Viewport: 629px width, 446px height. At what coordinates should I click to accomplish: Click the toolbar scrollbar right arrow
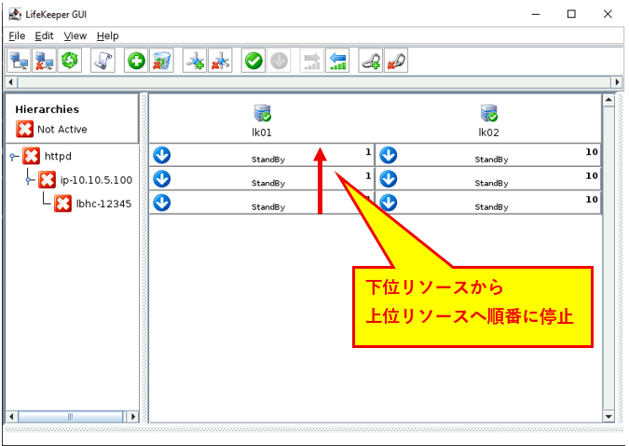(617, 82)
